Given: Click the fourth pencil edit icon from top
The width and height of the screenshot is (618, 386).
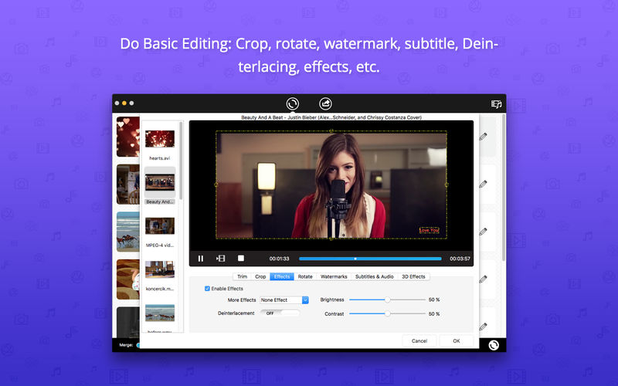Looking at the screenshot, I should 484,279.
